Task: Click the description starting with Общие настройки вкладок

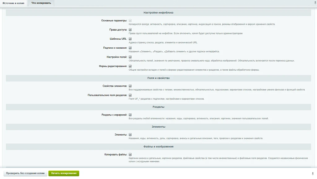Action: [194, 70]
